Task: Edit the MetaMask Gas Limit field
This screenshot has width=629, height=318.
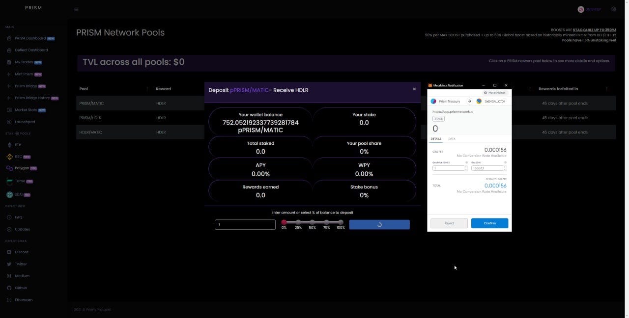Action: (487, 168)
